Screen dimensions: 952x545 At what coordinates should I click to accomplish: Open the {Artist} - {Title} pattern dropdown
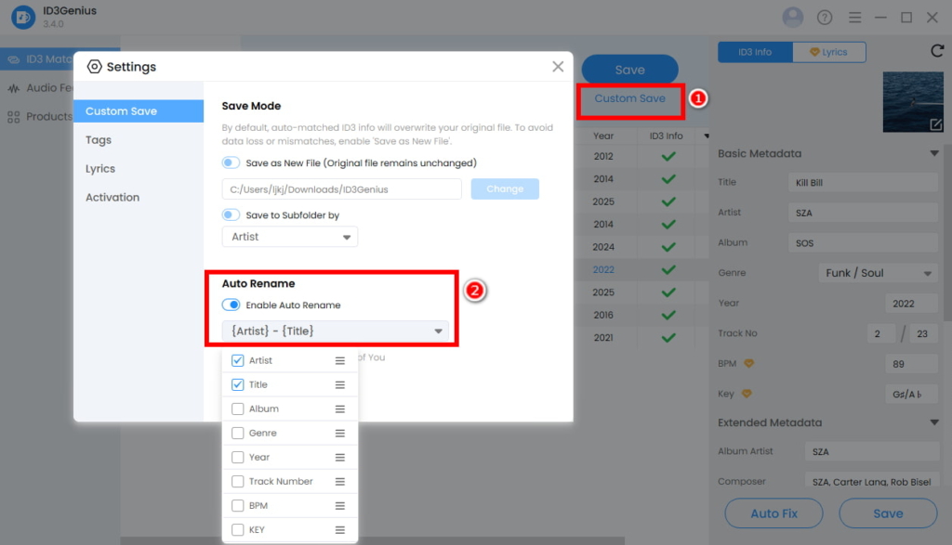click(x=335, y=331)
